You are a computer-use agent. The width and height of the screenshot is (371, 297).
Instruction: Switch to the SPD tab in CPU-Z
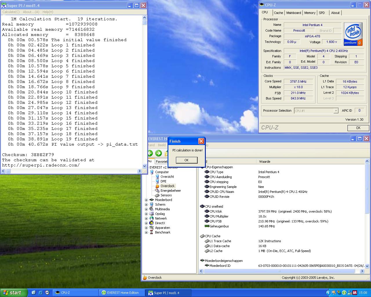322,13
